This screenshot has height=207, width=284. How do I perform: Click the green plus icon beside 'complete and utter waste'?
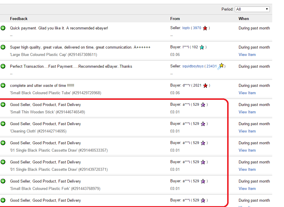click(x=3, y=86)
